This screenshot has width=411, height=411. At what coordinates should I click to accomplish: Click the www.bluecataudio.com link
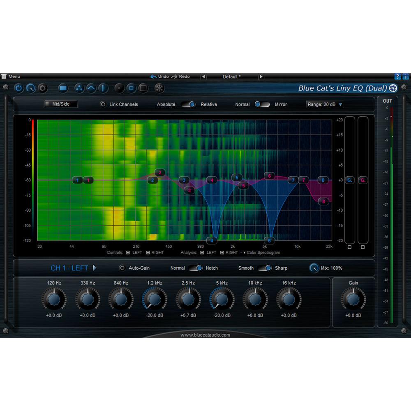(205, 335)
